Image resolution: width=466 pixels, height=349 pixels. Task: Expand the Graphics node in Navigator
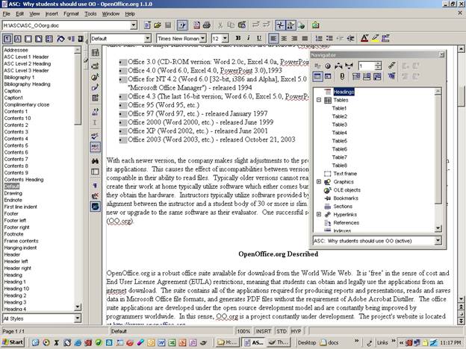[x=319, y=182]
